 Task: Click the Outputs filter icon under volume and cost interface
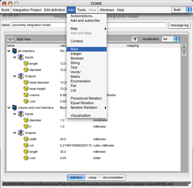[x=21, y=133]
